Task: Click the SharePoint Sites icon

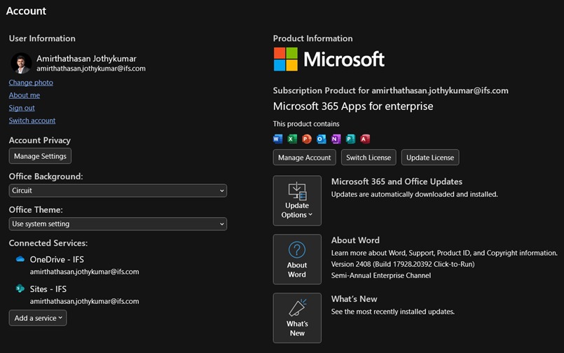Action: (20, 289)
